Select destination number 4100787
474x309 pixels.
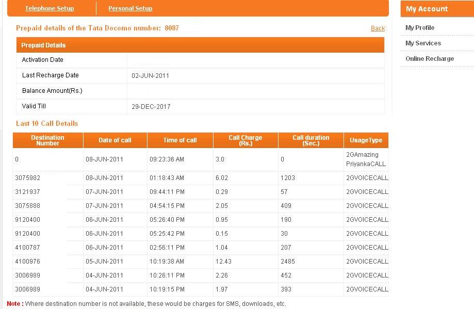pos(27,247)
